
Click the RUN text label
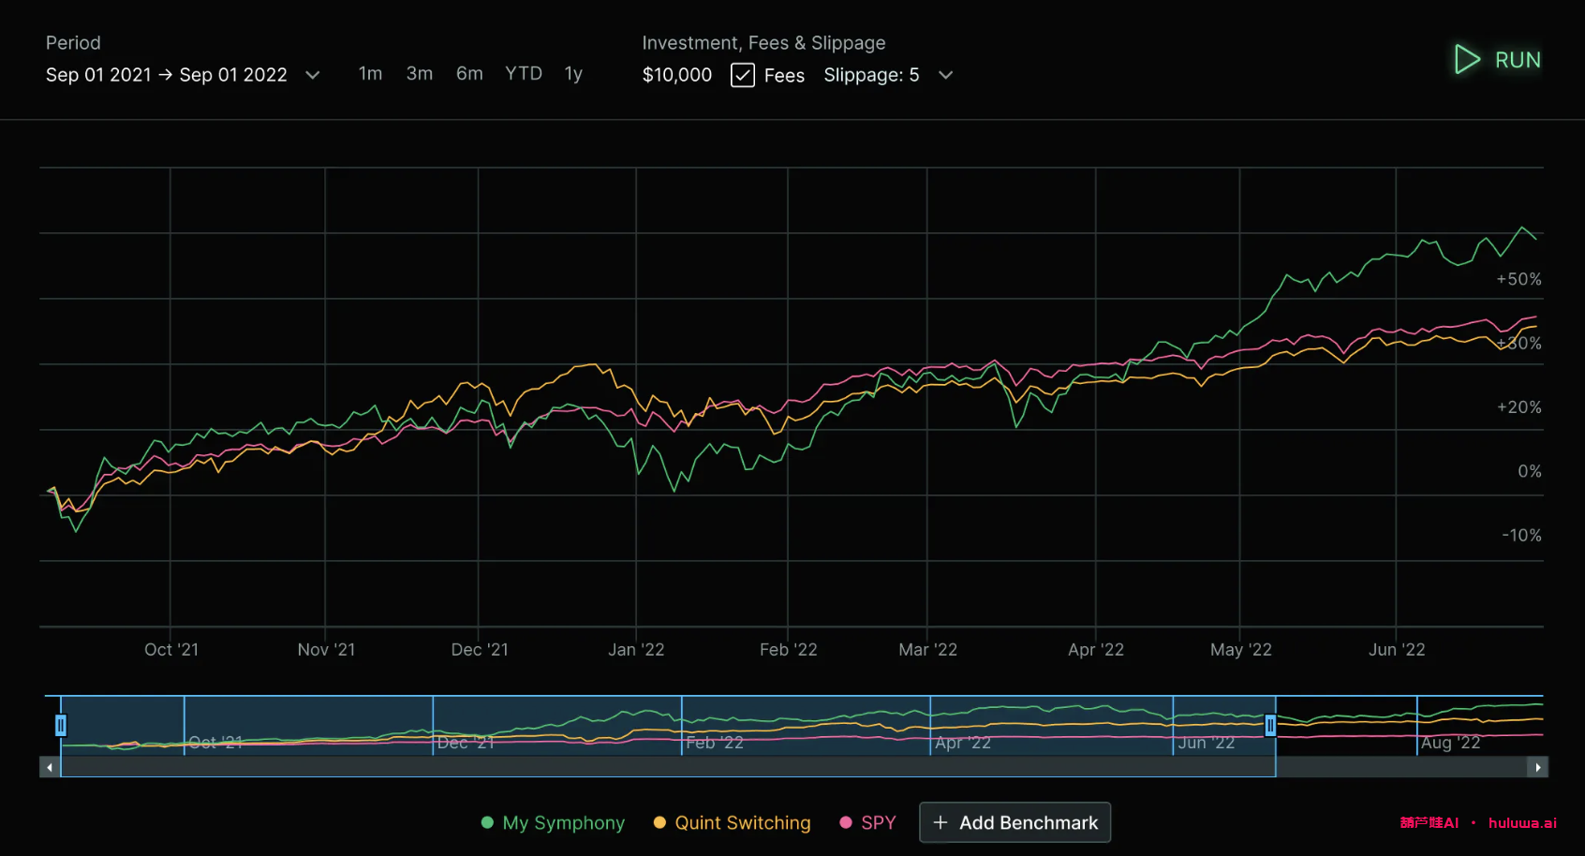click(1518, 60)
